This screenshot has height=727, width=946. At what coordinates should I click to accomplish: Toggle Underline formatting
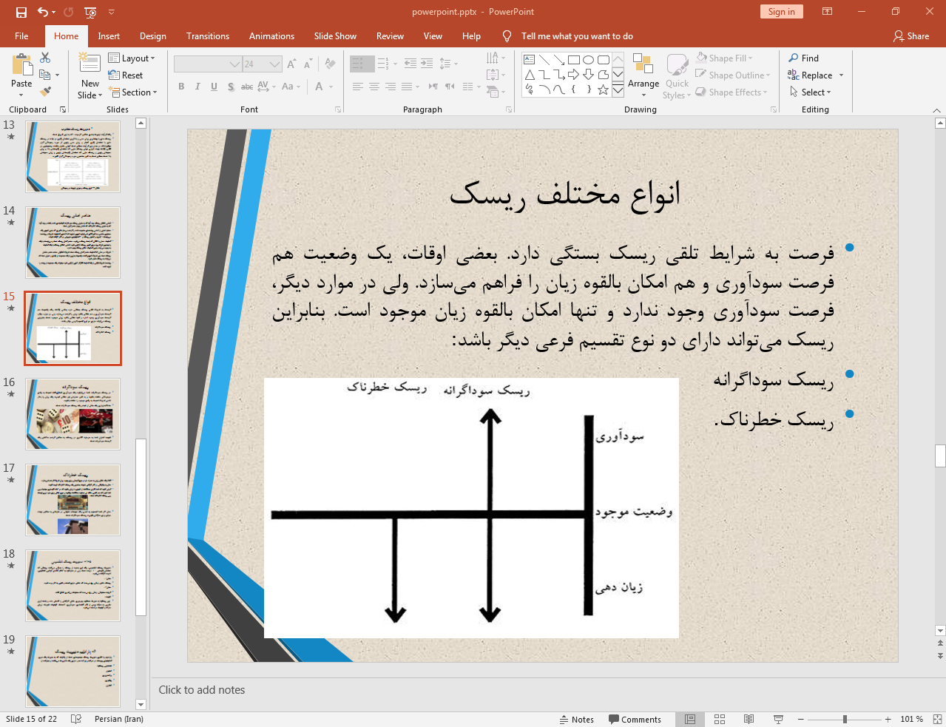click(x=214, y=87)
